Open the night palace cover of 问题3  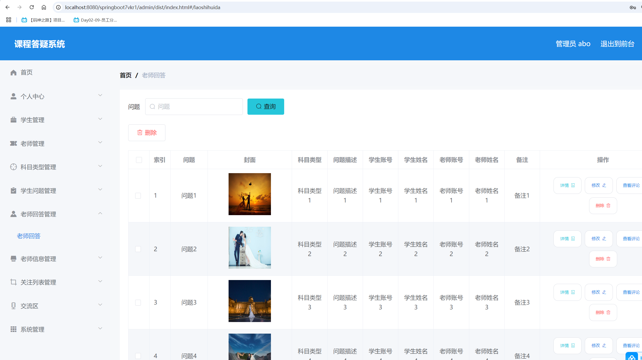[250, 301]
